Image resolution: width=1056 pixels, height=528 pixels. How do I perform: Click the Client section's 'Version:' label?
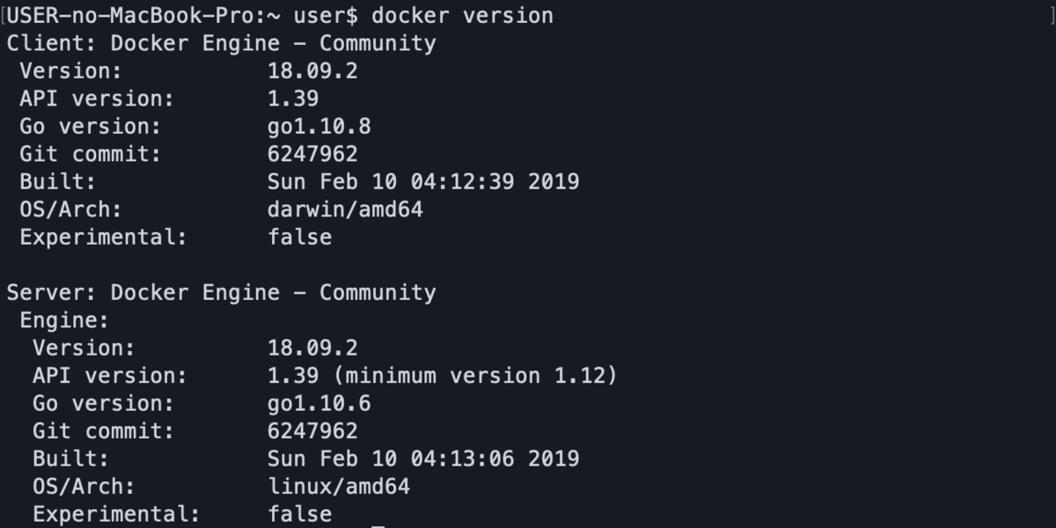71,71
